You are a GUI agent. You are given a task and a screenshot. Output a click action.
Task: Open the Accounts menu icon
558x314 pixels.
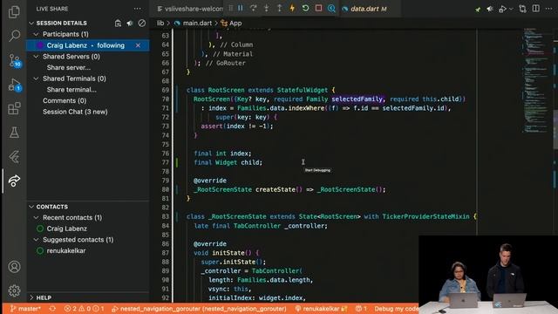pos(14,267)
